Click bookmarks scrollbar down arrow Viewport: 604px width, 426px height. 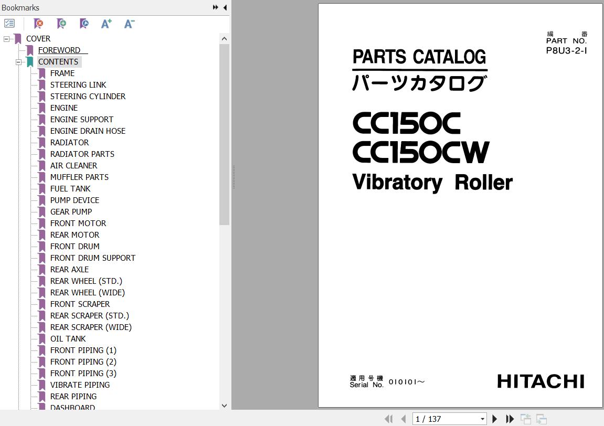224,406
